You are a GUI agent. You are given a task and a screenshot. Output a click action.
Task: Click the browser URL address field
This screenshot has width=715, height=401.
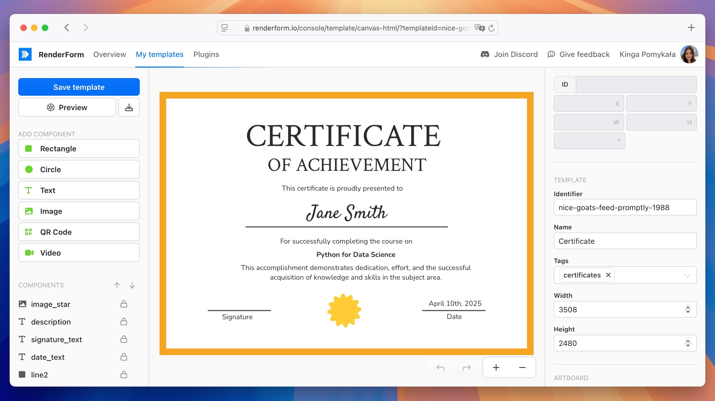coord(357,28)
